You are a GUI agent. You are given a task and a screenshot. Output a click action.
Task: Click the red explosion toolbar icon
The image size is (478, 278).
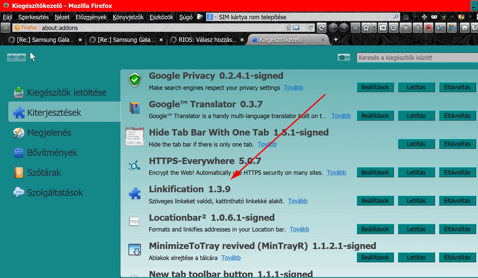point(428,27)
